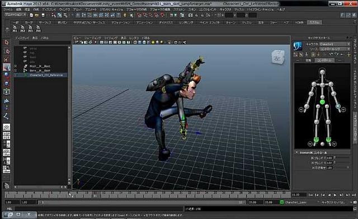This screenshot has width=358, height=219.
Task: Open the HumanIK コントロール (Controls) tab
Action: (324, 60)
